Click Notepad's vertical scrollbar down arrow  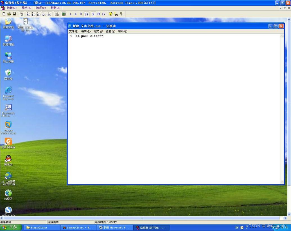282,182
